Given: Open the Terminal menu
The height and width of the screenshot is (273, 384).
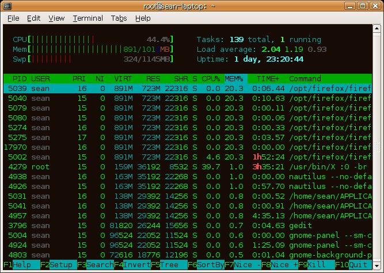Looking at the screenshot, I should [88, 18].
